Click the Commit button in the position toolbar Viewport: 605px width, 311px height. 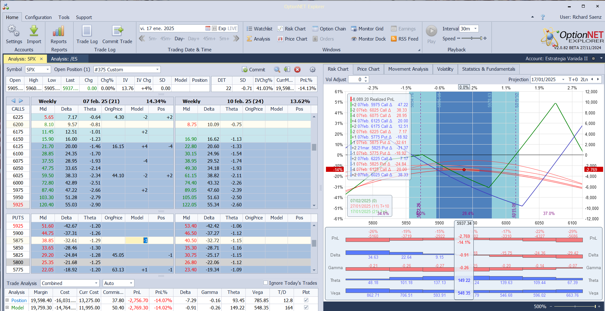pos(254,69)
